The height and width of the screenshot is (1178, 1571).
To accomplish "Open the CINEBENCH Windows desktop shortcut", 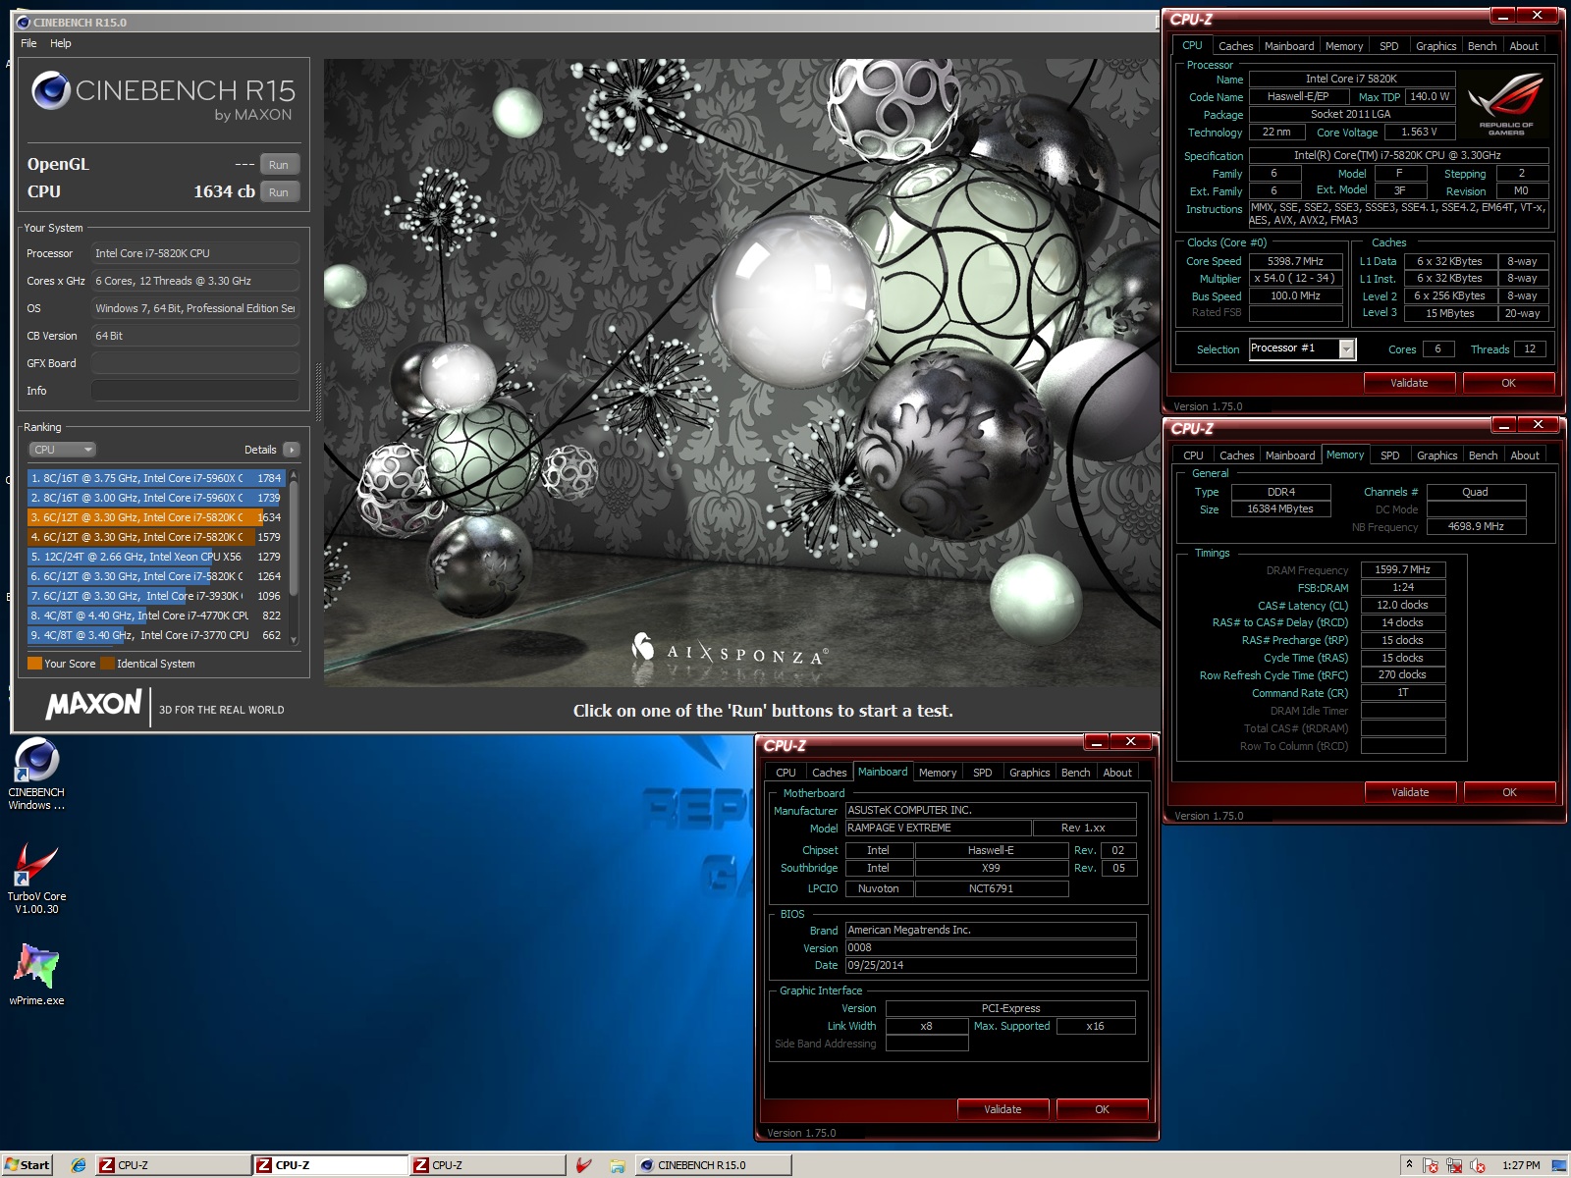I will pyautogui.click(x=36, y=774).
